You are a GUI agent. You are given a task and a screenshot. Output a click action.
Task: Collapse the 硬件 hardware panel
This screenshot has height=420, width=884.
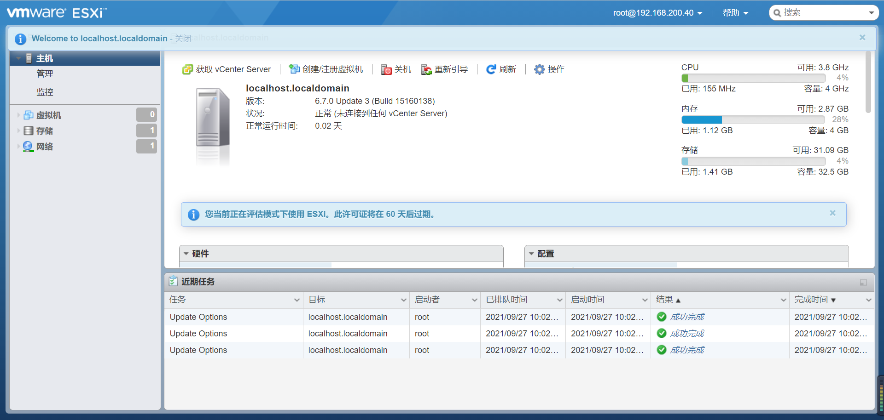(x=186, y=254)
